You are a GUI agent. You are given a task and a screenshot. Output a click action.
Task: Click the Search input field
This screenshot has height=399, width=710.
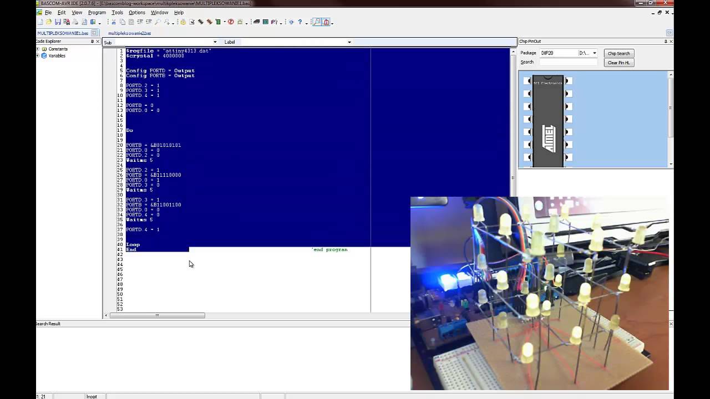[569, 62]
